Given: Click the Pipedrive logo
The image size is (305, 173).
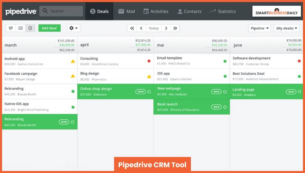Looking at the screenshot, I should pyautogui.click(x=21, y=12).
